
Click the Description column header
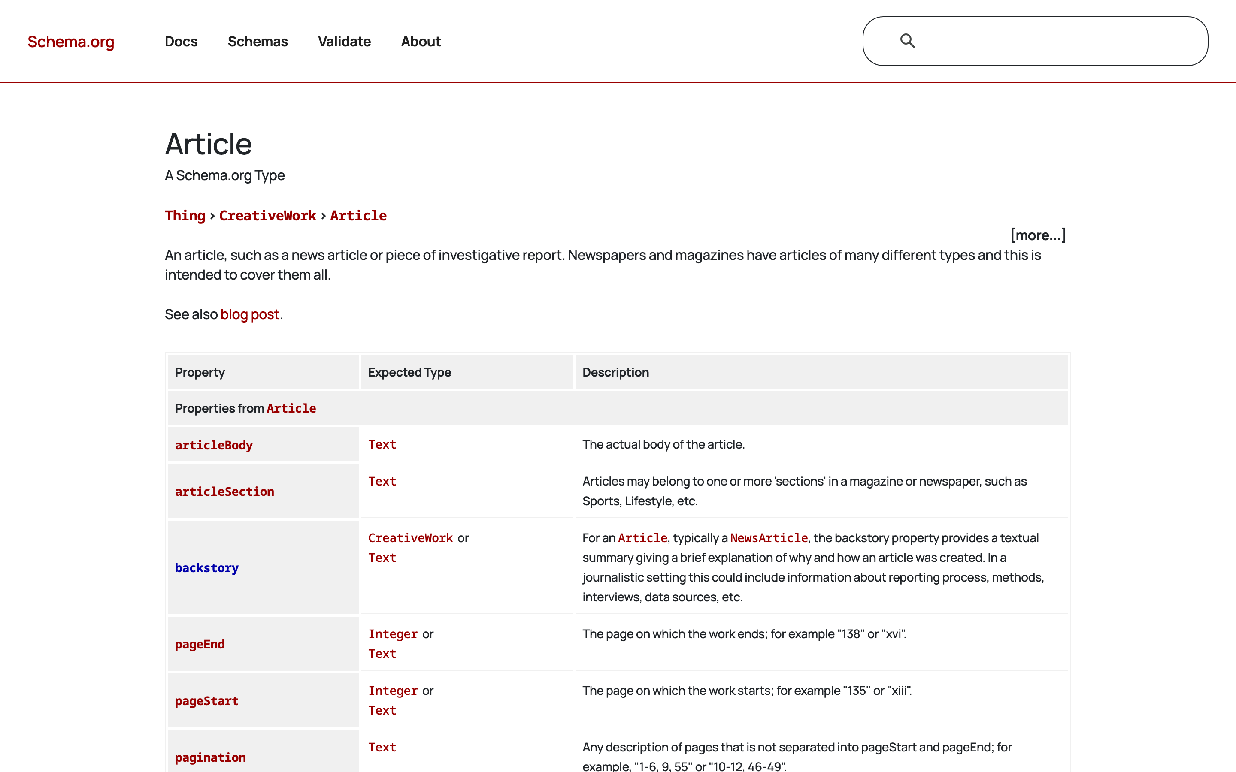pyautogui.click(x=822, y=372)
